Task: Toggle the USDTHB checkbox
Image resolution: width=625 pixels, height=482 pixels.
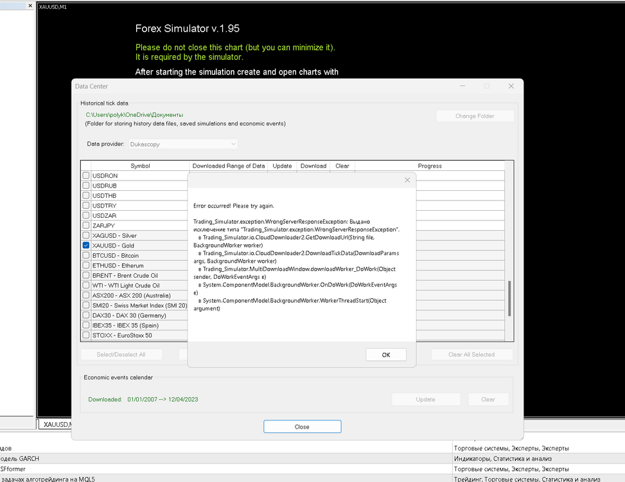Action: [85, 195]
